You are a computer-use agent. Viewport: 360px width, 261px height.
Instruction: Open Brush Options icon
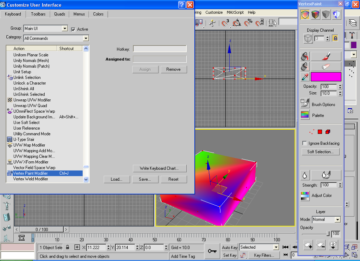coord(305,104)
